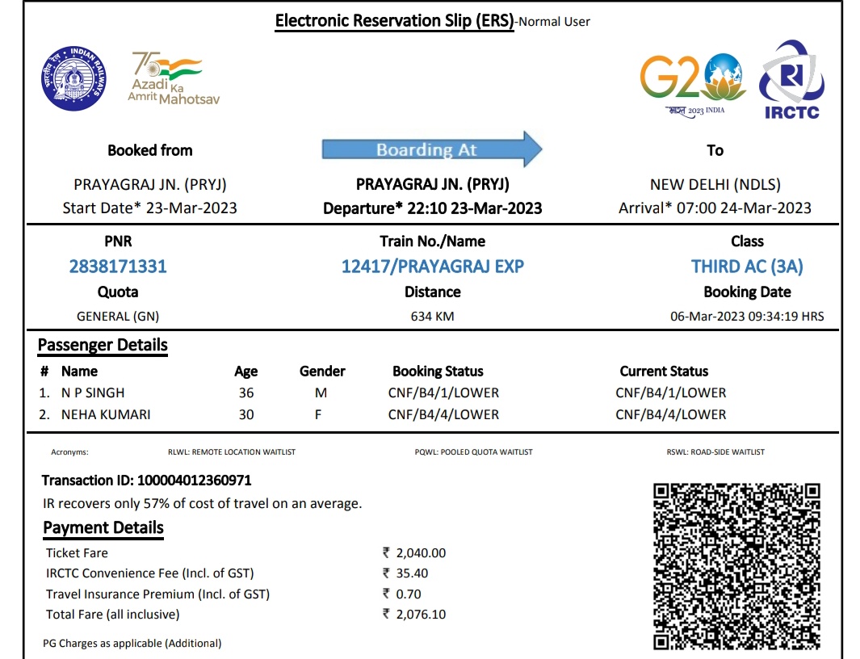This screenshot has width=860, height=659.
Task: Click the Current Status column header
Action: 664,371
